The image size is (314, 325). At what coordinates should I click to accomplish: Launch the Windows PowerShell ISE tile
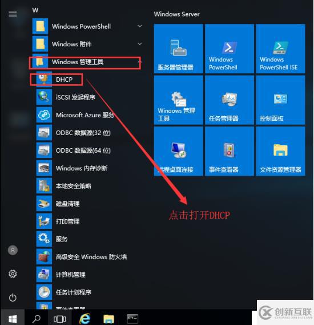[x=280, y=49]
